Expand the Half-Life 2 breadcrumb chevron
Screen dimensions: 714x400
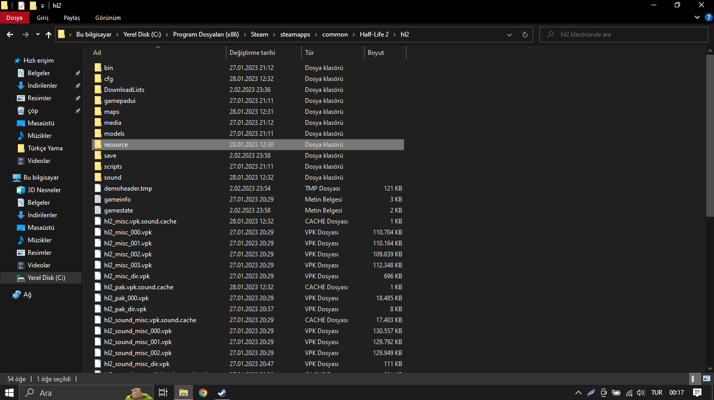pyautogui.click(x=394, y=34)
